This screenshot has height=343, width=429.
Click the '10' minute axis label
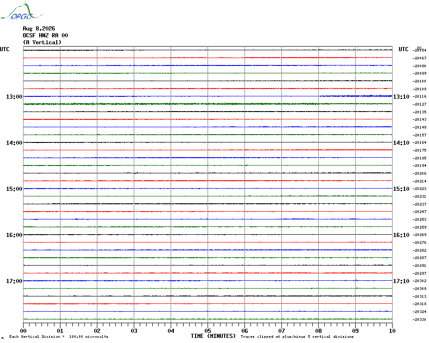pyautogui.click(x=393, y=331)
